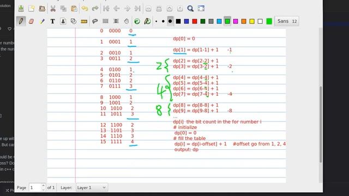The image size is (349, 196).
Task: Pick the magenta color swatch
Action: tap(236, 21)
